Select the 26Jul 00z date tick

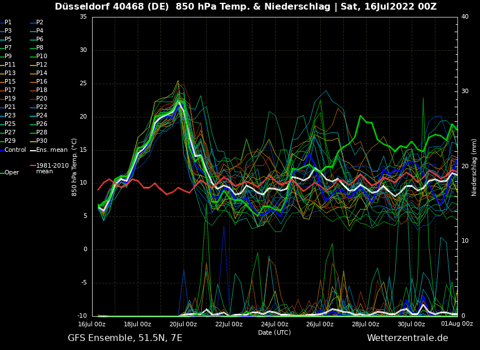pyautogui.click(x=320, y=324)
